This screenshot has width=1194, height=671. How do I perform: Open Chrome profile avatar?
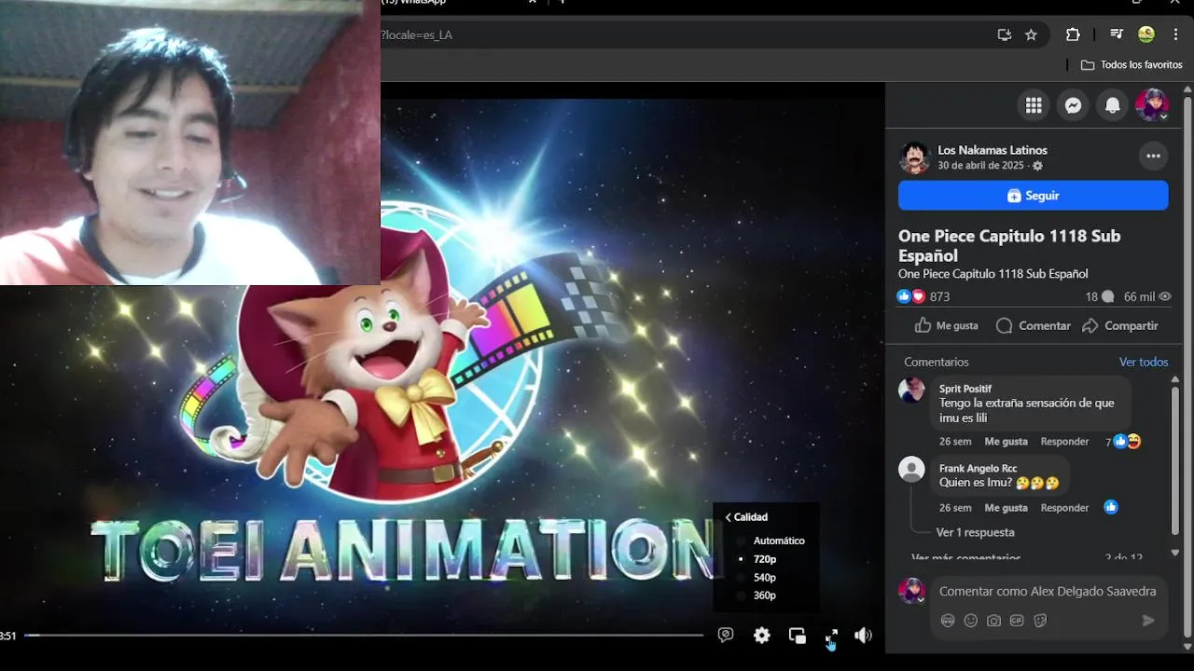click(1146, 34)
